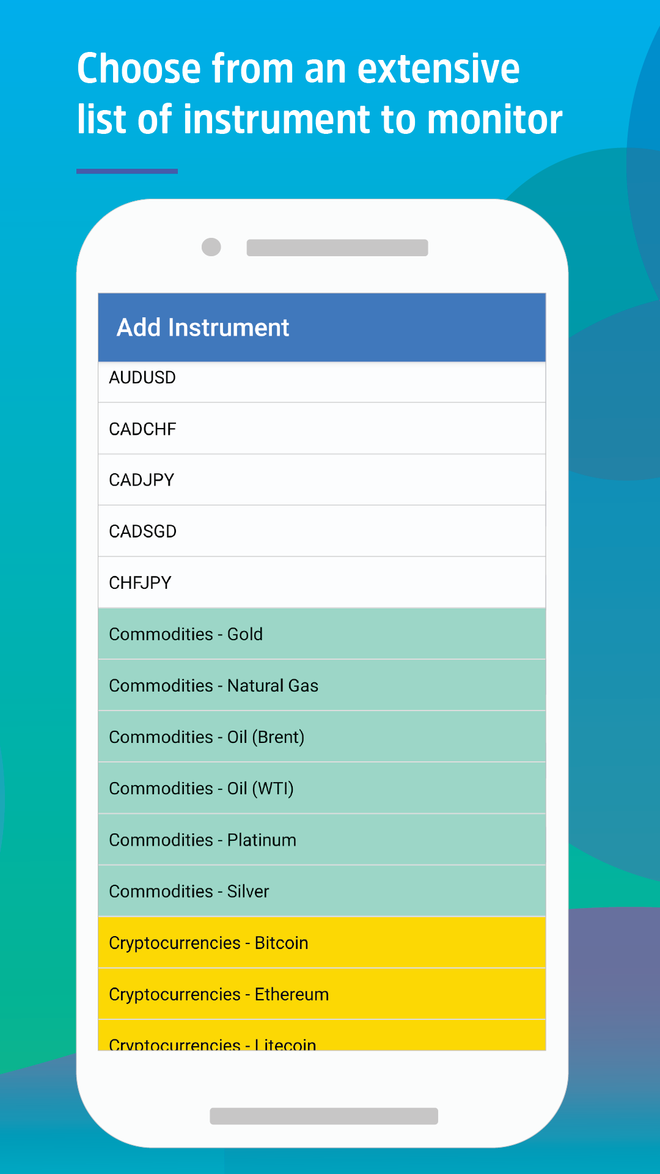The width and height of the screenshot is (660, 1174).
Task: Click the Add Instrument header bar
Action: click(x=321, y=327)
